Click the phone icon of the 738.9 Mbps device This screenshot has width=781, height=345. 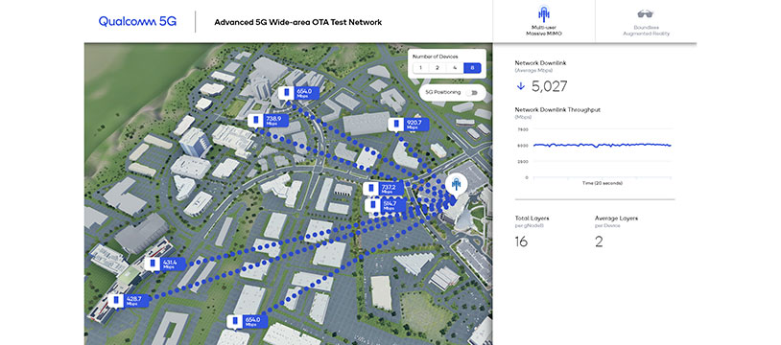(x=256, y=120)
